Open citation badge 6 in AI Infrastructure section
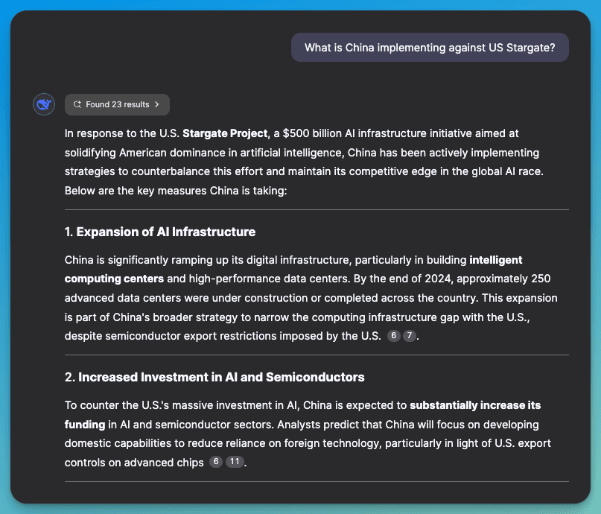The width and height of the screenshot is (601, 514). pos(393,336)
